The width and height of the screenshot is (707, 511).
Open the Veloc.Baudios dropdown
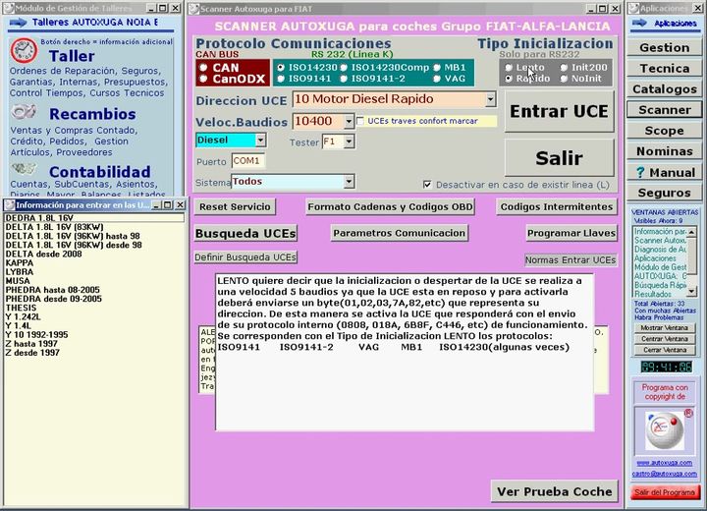pos(349,122)
